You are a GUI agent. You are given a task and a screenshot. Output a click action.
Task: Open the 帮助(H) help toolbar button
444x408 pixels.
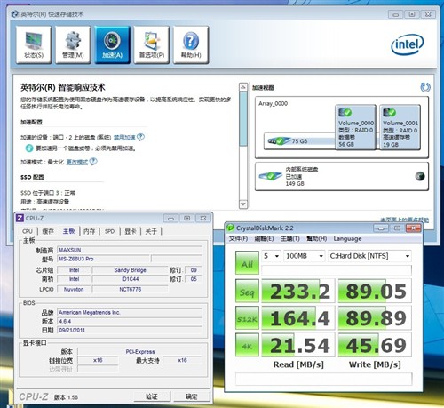(191, 44)
